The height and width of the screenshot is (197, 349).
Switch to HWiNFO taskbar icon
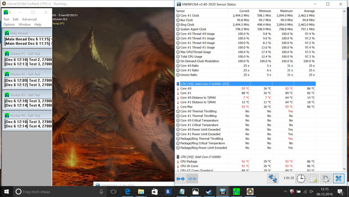click(223, 192)
